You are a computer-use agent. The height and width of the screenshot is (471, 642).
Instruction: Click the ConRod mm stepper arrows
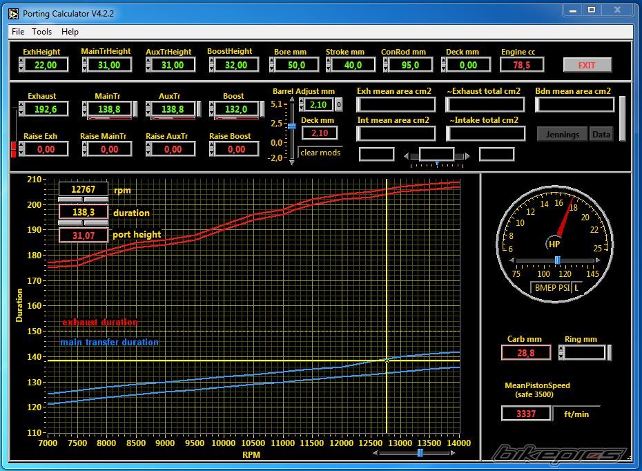[x=386, y=65]
